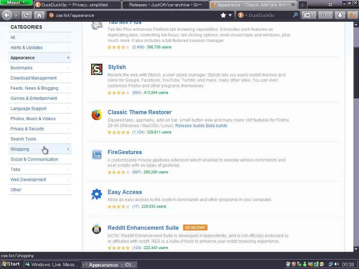Click the chevron beside Shopping category
The height and width of the screenshot is (269, 359).
click(x=68, y=149)
